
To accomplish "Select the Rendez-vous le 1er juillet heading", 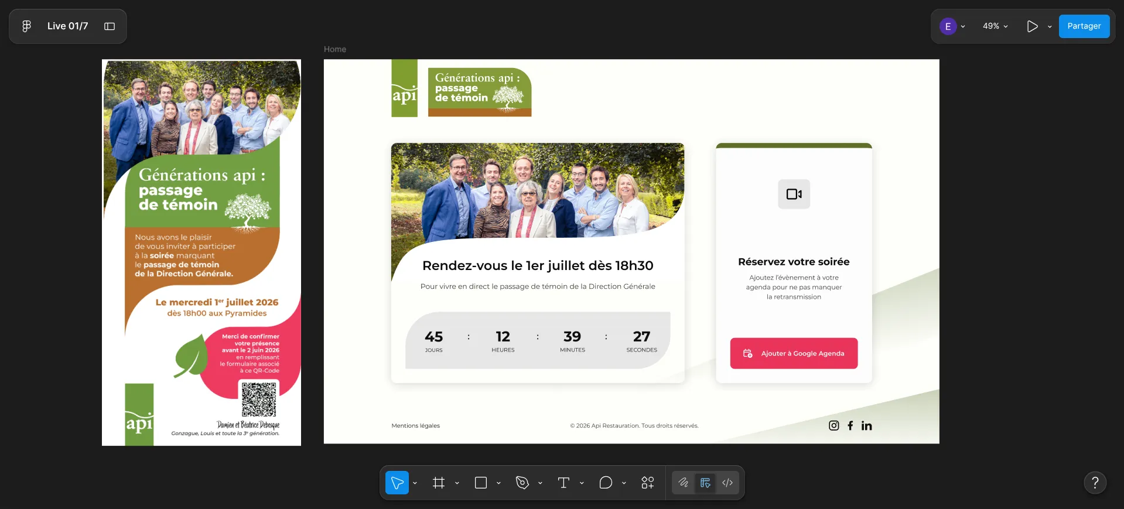I will coord(538,265).
